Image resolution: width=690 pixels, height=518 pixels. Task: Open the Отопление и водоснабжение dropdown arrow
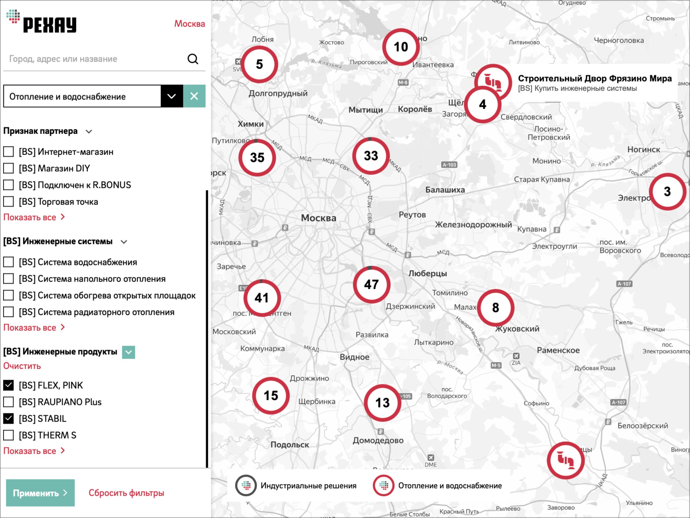click(x=172, y=96)
